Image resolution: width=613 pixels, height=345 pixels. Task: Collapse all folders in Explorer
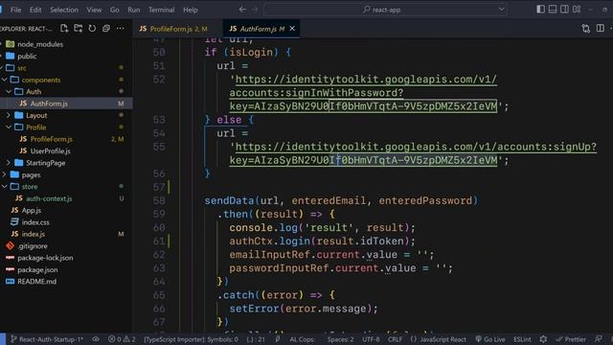tap(106, 28)
